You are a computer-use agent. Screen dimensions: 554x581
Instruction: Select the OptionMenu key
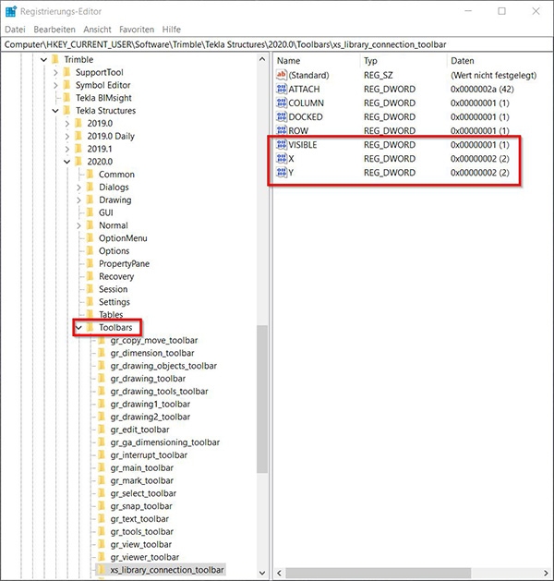[123, 238]
